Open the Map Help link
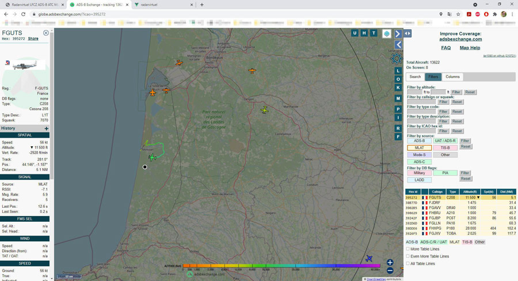This screenshot has height=281, width=518. tap(470, 48)
